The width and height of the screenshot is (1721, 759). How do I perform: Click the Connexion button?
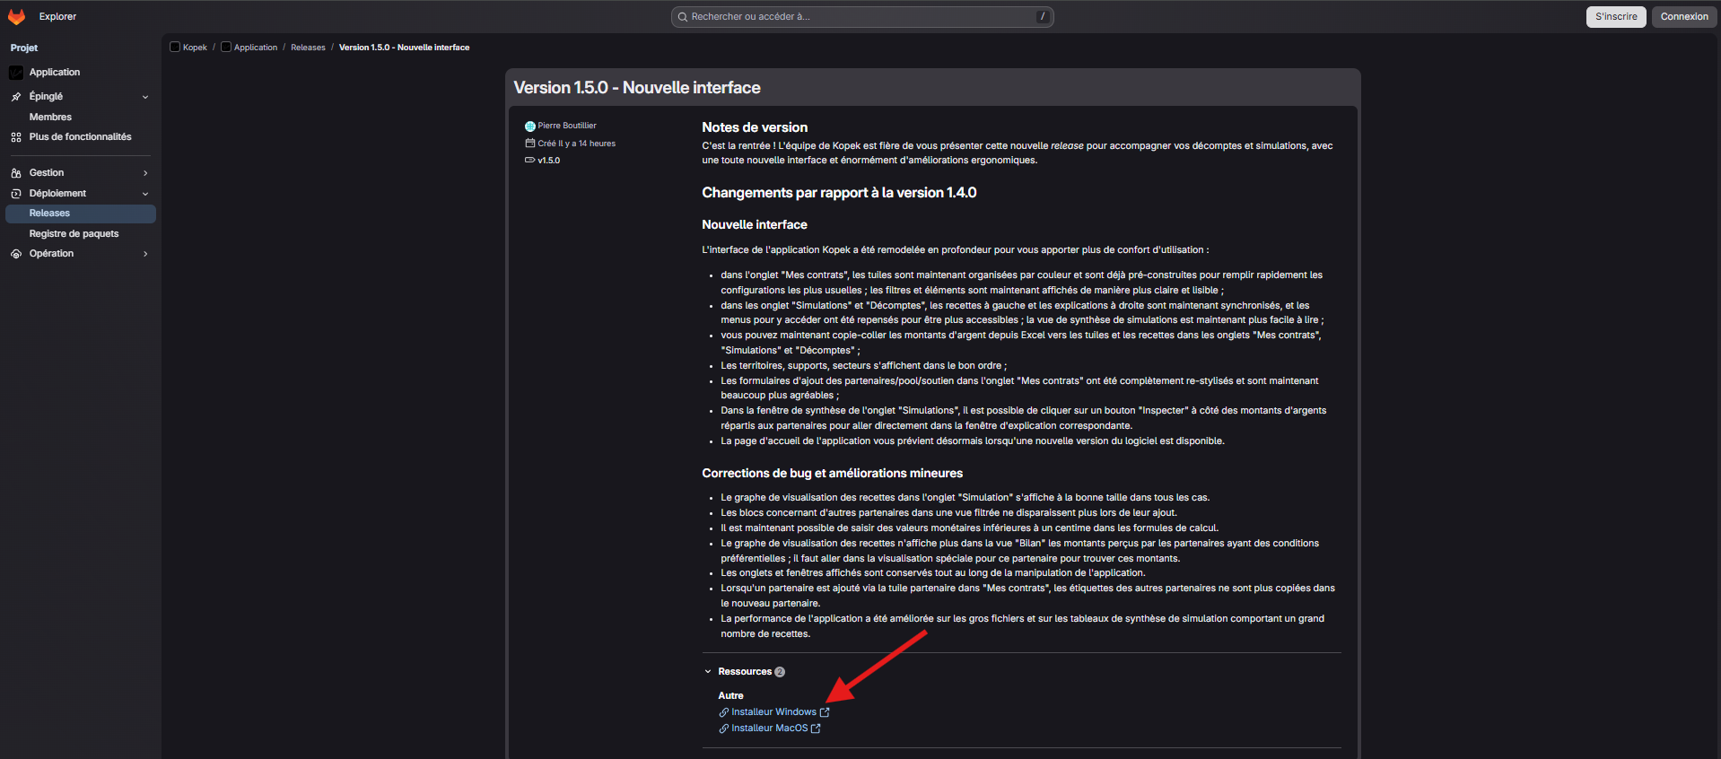(x=1684, y=17)
